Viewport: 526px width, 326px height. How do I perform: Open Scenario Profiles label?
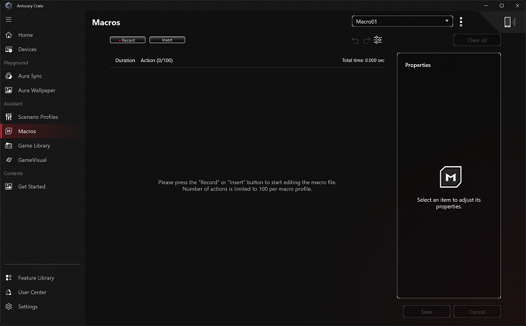[x=38, y=117]
